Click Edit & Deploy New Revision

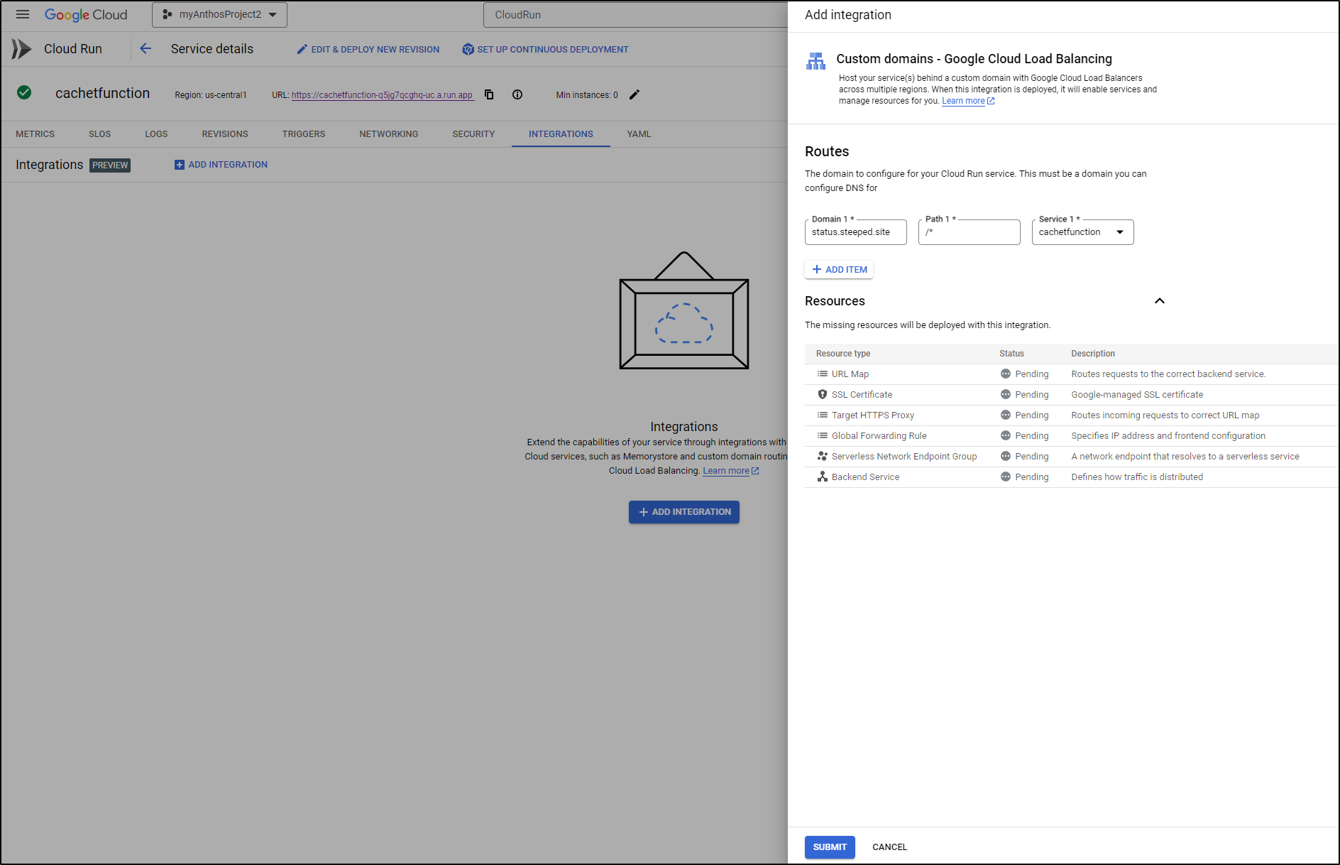pos(368,49)
